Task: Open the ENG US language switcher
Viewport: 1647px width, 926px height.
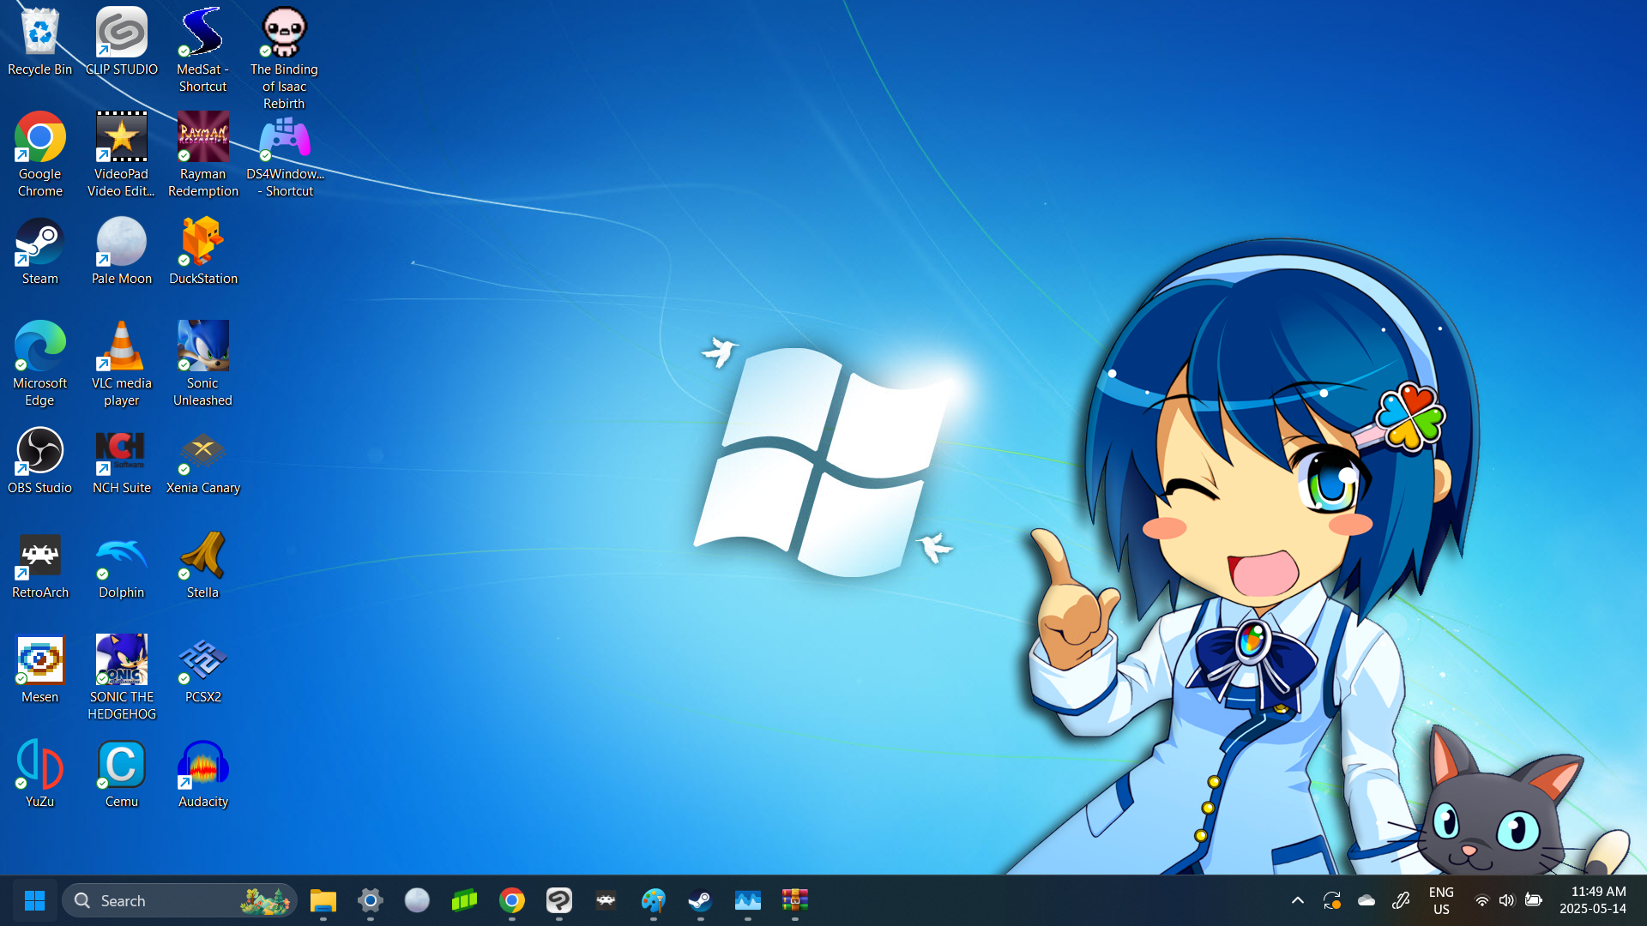Action: pos(1441,900)
